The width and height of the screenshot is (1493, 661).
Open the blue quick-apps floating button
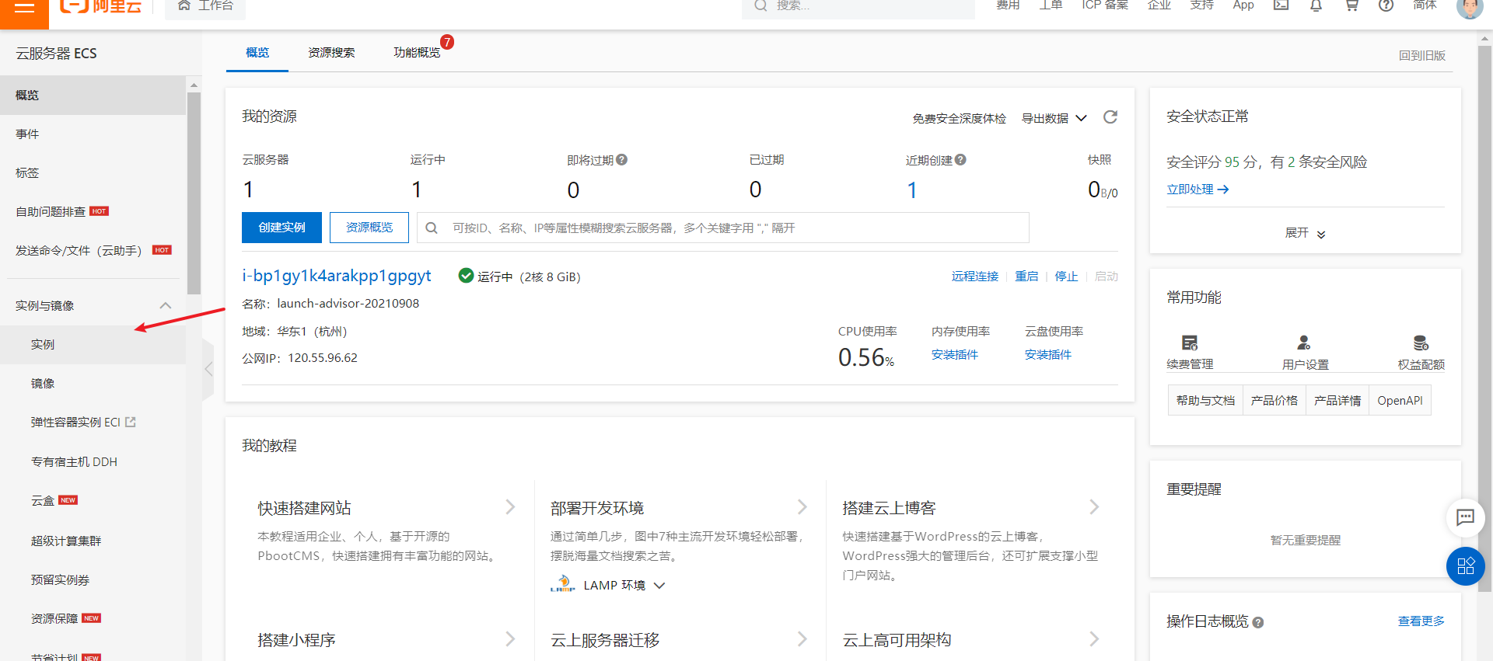click(1465, 566)
